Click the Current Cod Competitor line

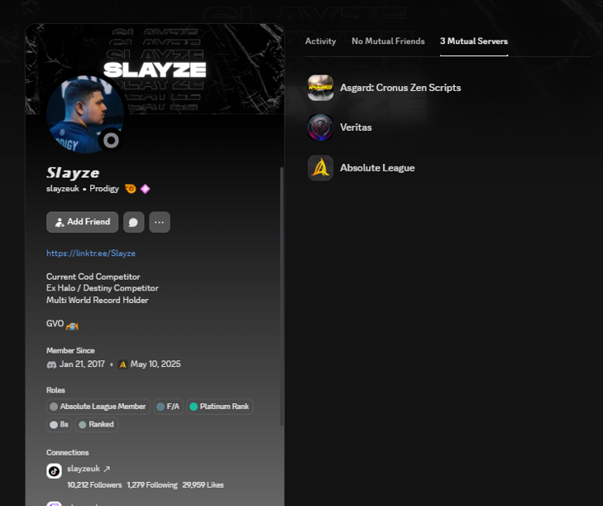point(93,277)
